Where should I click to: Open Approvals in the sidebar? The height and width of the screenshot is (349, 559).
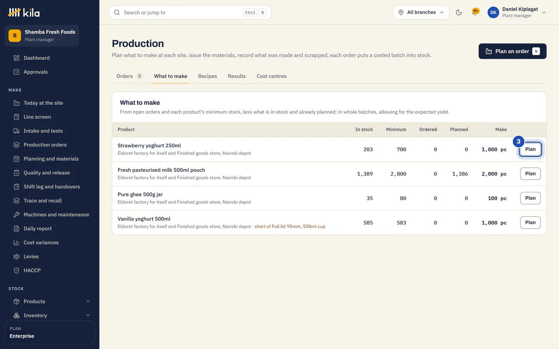tap(50, 72)
